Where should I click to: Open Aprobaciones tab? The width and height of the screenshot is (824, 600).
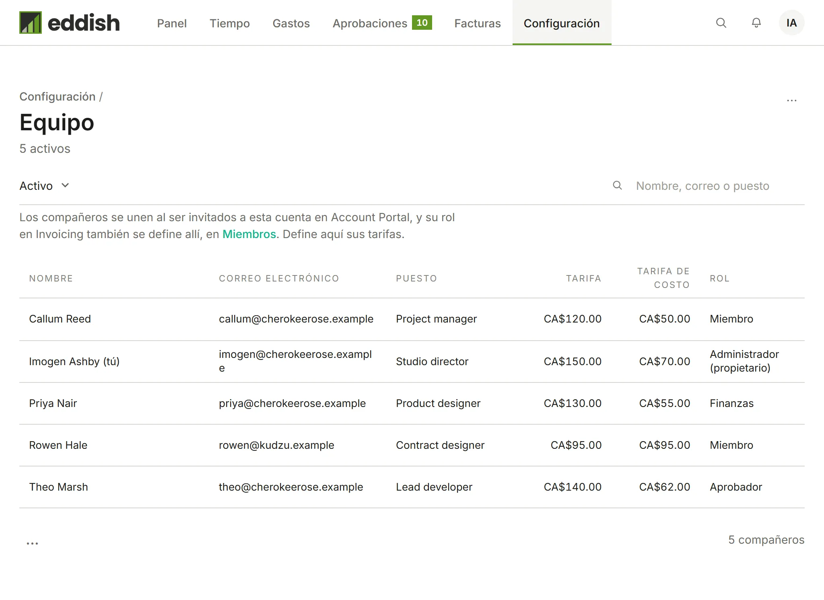pyautogui.click(x=370, y=23)
